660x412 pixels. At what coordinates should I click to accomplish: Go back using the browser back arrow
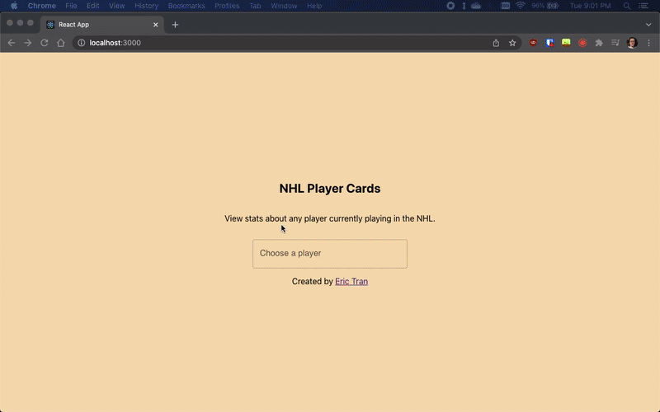(x=12, y=43)
